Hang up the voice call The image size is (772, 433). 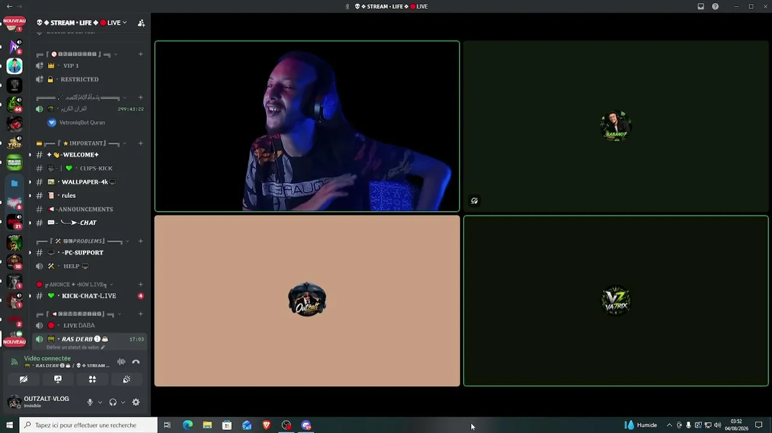[x=136, y=361]
